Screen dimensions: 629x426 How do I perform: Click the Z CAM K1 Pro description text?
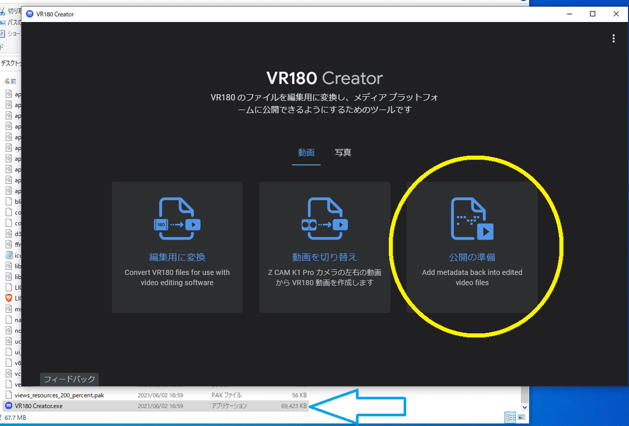coord(324,278)
